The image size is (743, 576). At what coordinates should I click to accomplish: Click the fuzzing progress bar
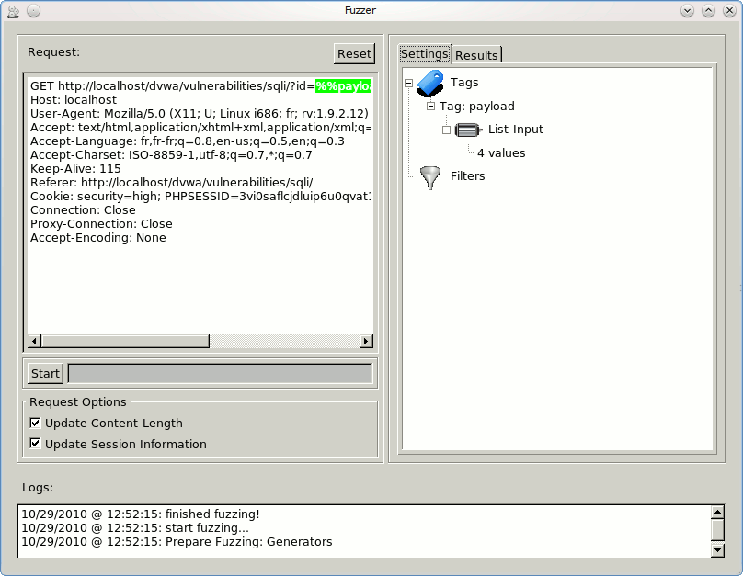221,373
